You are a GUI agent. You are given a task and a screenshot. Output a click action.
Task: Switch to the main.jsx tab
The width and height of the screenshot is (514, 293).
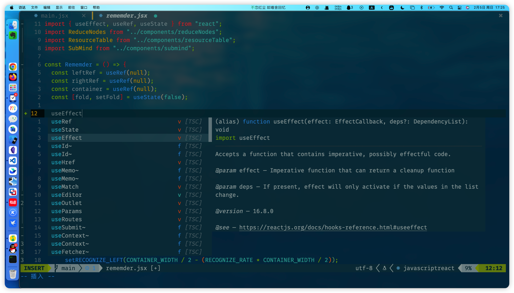pyautogui.click(x=54, y=16)
